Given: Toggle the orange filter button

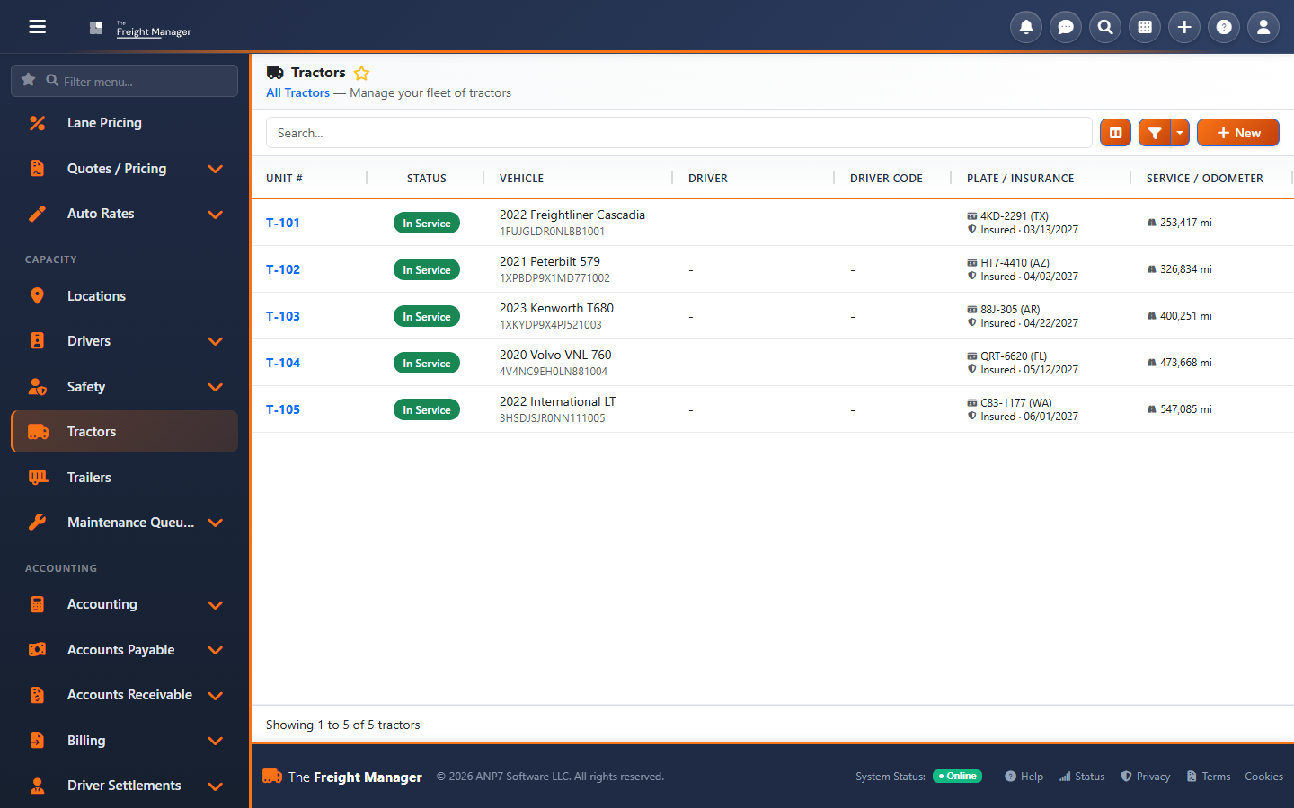Looking at the screenshot, I should (1155, 133).
